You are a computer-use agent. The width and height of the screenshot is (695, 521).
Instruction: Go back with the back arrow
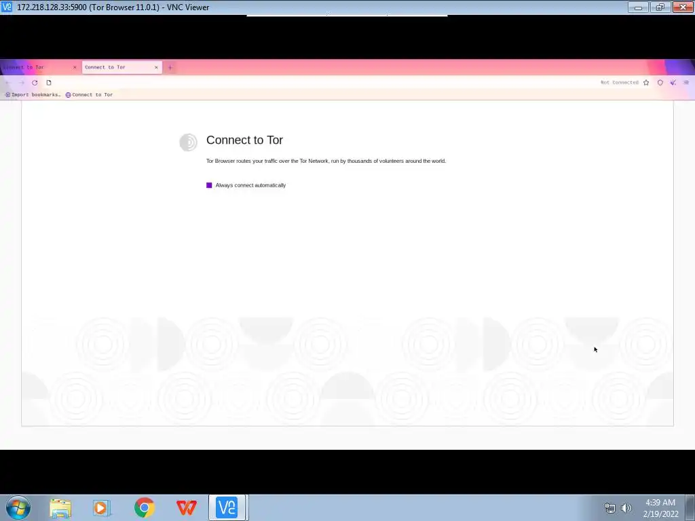coord(8,83)
